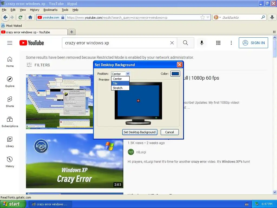Click the Windows start button

13,204
